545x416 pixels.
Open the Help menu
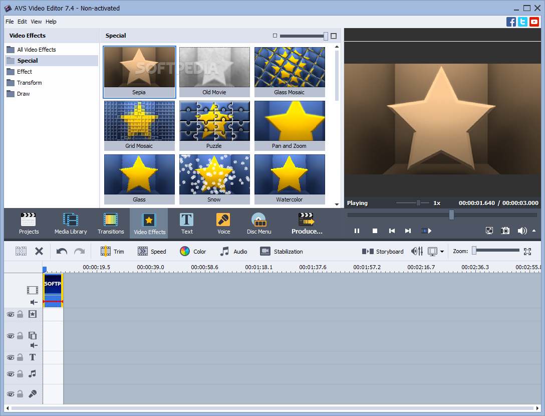(x=51, y=22)
